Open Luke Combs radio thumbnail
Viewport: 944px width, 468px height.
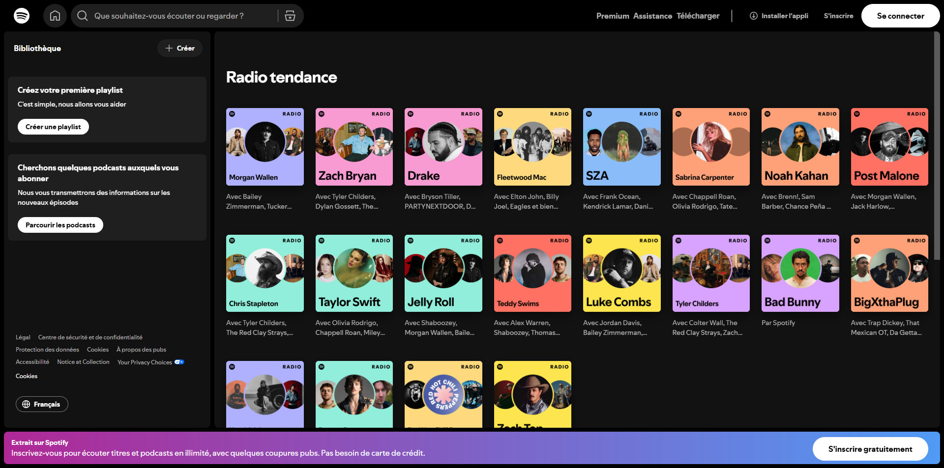622,273
